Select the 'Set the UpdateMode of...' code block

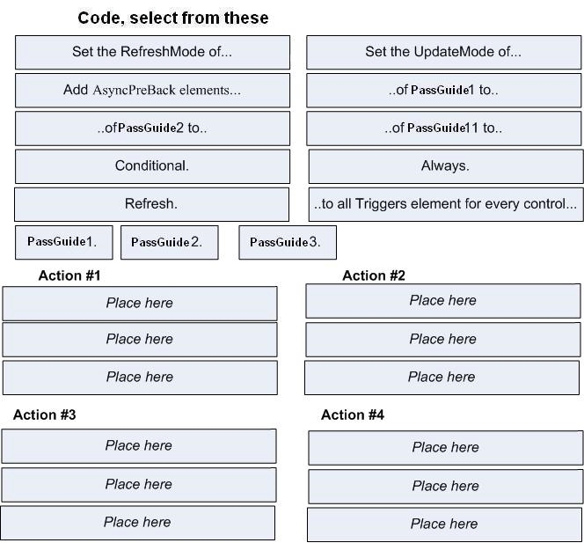(x=443, y=52)
